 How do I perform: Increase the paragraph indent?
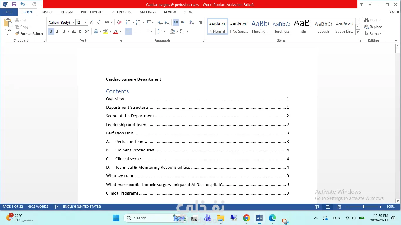click(x=167, y=22)
